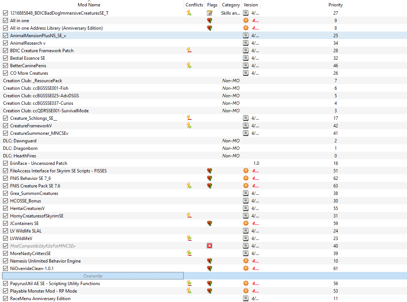Click conflict icon for Playable Monster Mod
Image resolution: width=407 pixels, height=302 pixels.
(x=189, y=291)
